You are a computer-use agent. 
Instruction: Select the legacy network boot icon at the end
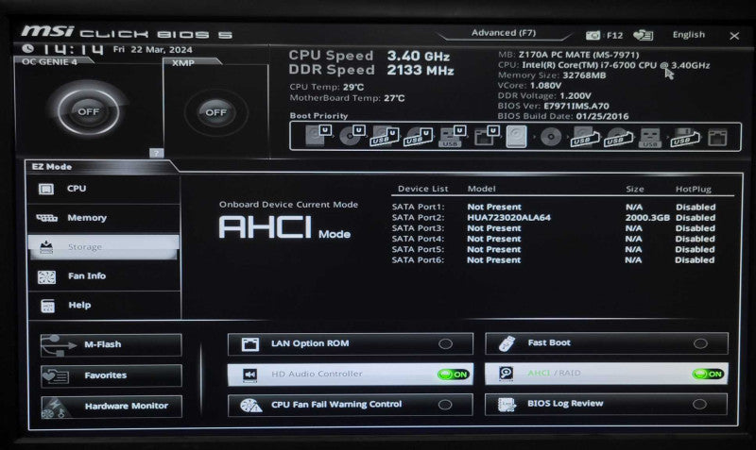[x=717, y=139]
